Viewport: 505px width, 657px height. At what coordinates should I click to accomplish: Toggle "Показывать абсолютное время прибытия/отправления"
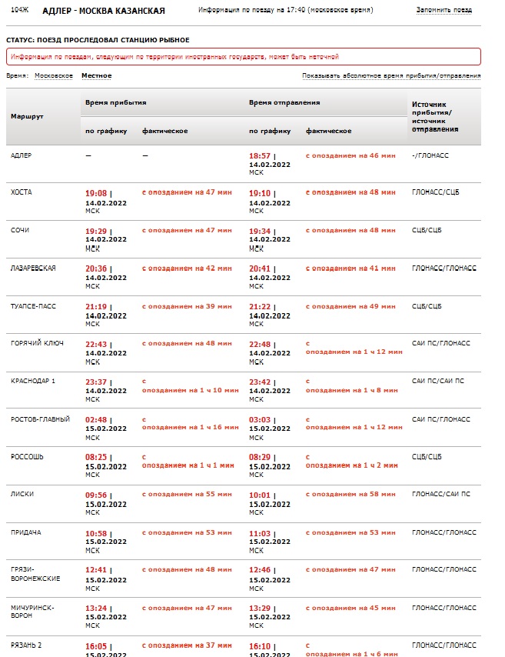click(x=391, y=76)
